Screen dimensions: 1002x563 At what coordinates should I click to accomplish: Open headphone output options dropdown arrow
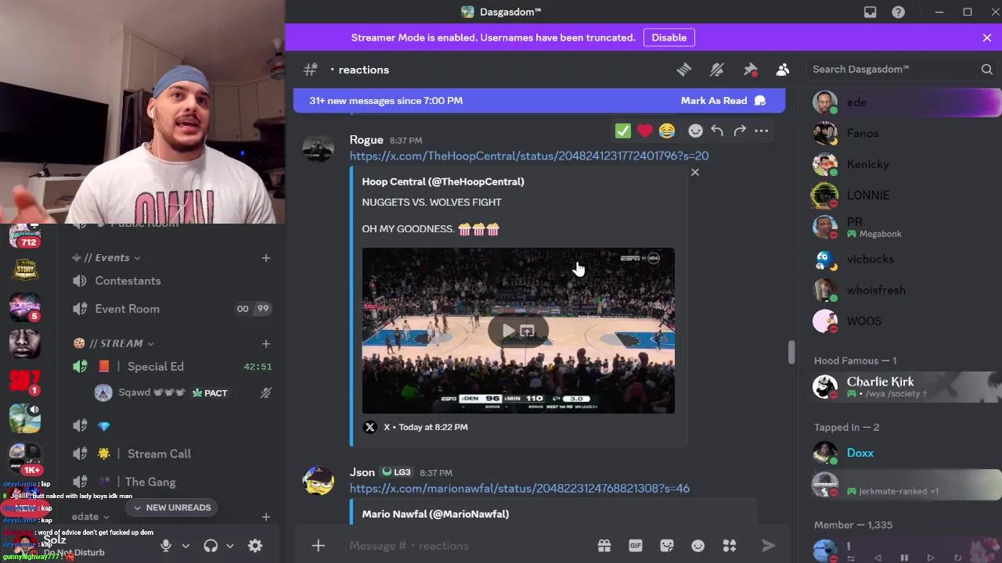pos(230,546)
